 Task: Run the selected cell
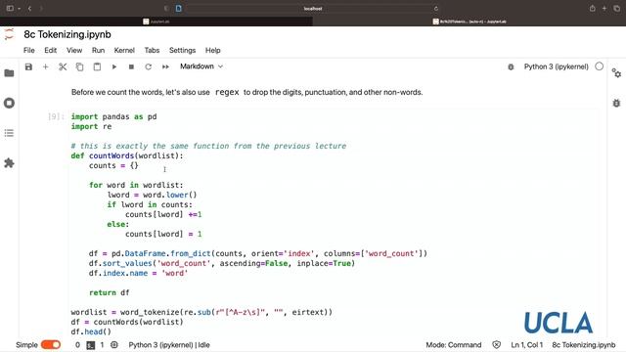114,66
